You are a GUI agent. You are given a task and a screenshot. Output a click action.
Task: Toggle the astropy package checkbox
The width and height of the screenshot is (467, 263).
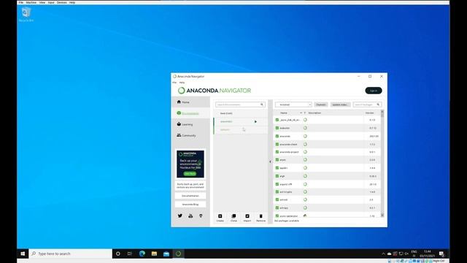pyautogui.click(x=277, y=207)
